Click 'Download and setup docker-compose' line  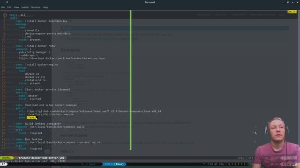tap(51, 105)
